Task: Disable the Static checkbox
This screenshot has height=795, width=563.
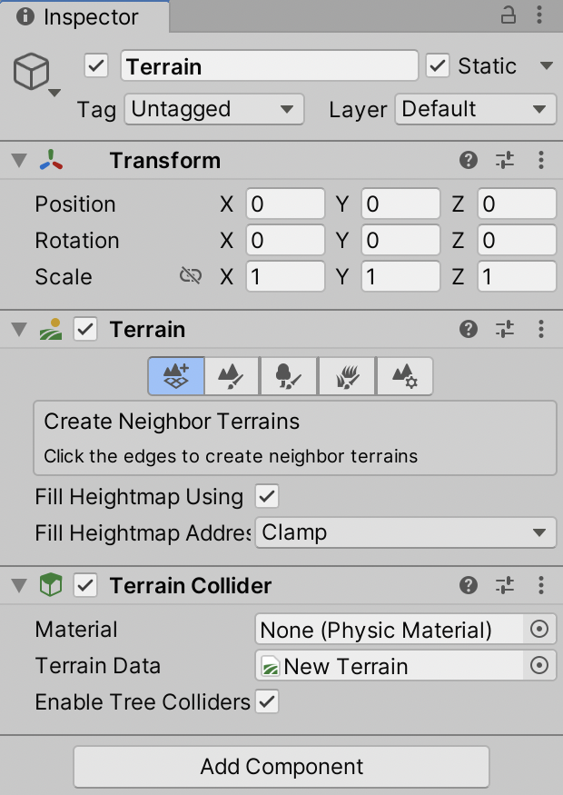Action: 438,66
